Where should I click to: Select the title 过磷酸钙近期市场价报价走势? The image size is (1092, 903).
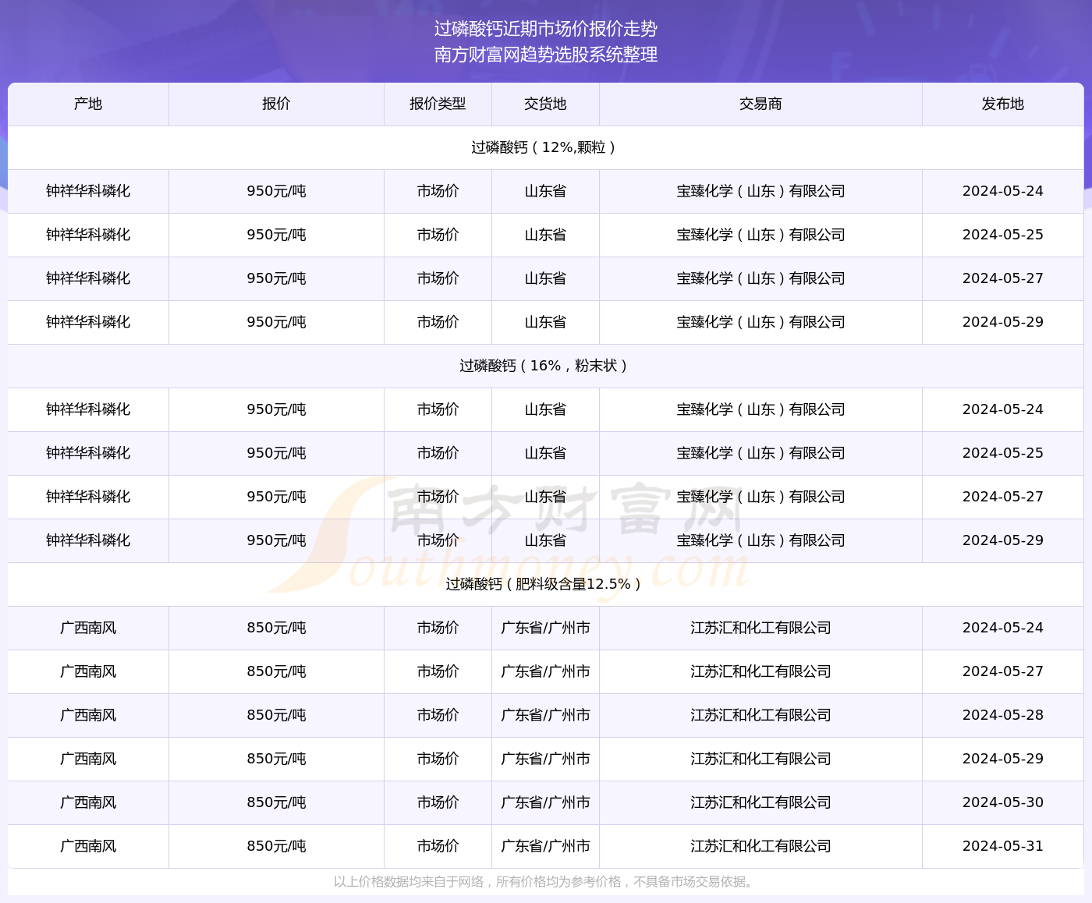546,29
